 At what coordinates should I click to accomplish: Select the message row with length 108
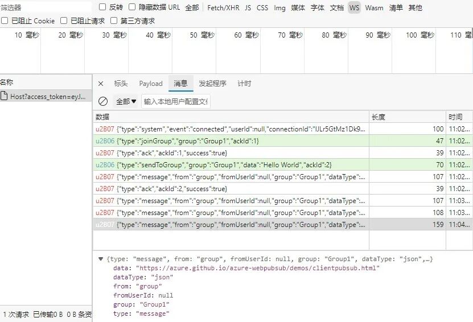click(x=283, y=213)
